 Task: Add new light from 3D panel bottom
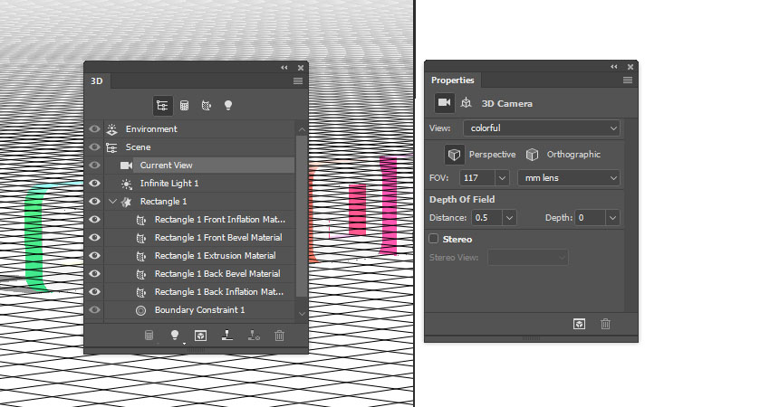point(174,336)
